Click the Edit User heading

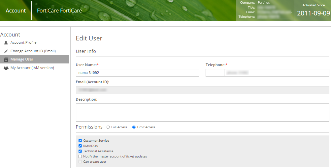click(x=89, y=38)
